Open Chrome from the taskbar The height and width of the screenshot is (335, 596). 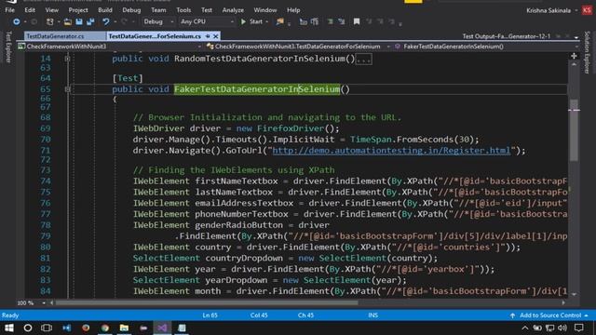pos(105,328)
